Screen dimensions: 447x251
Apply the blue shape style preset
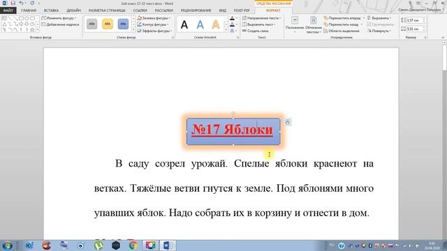pyautogui.click(x=123, y=24)
